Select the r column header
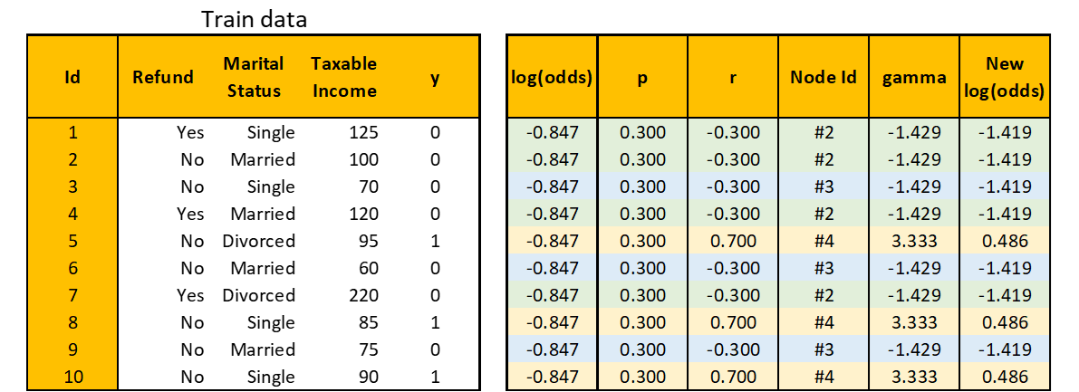 click(x=732, y=77)
